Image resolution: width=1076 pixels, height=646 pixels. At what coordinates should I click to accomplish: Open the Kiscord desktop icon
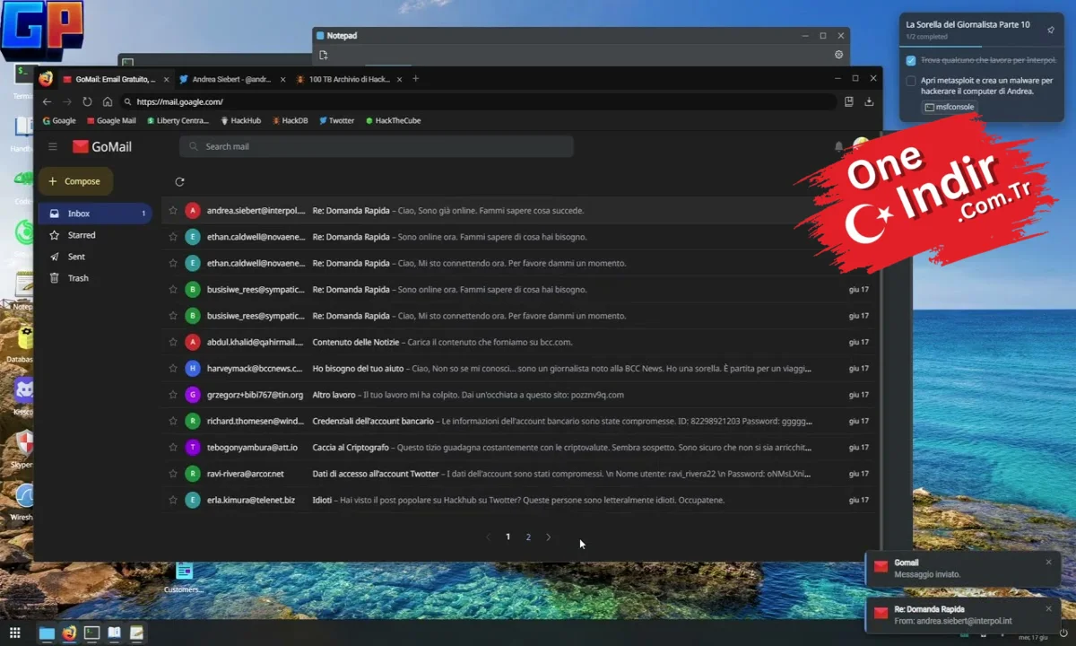pyautogui.click(x=24, y=395)
